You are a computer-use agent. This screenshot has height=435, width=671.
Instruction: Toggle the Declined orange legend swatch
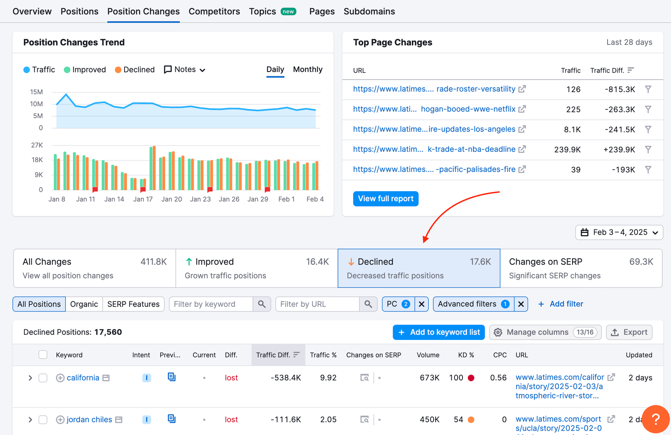pos(118,70)
